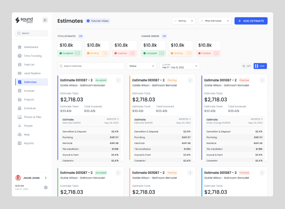Viewport: 285px width, 209px height.
Task: Open the Sort by dropdown
Action: [x=183, y=21]
